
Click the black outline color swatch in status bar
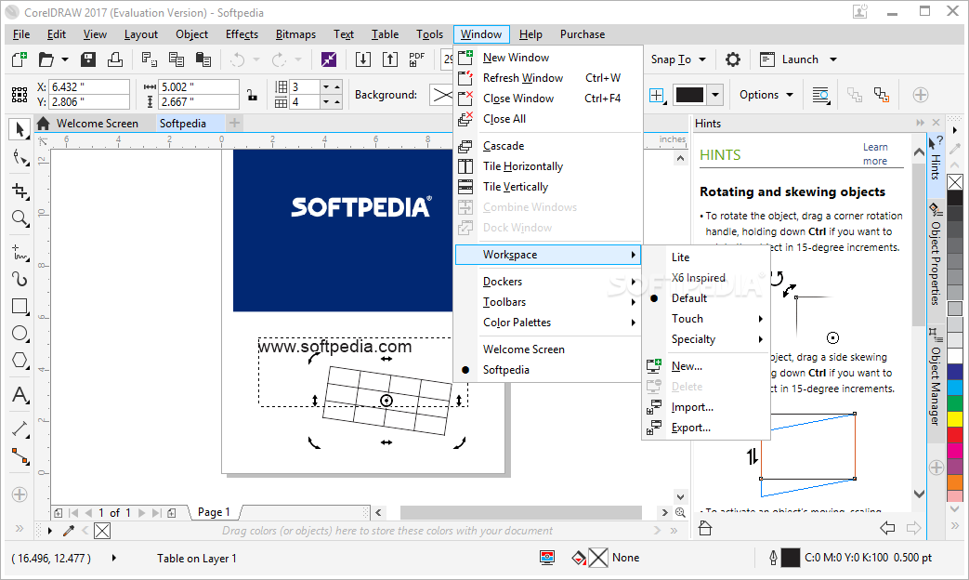click(x=791, y=558)
